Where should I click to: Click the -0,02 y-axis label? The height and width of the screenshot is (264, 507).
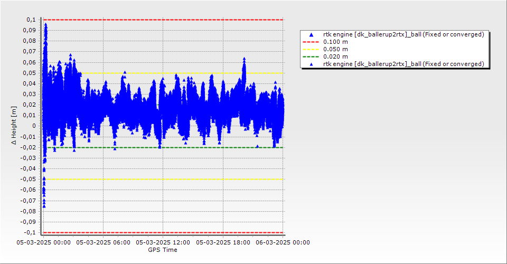point(28,147)
